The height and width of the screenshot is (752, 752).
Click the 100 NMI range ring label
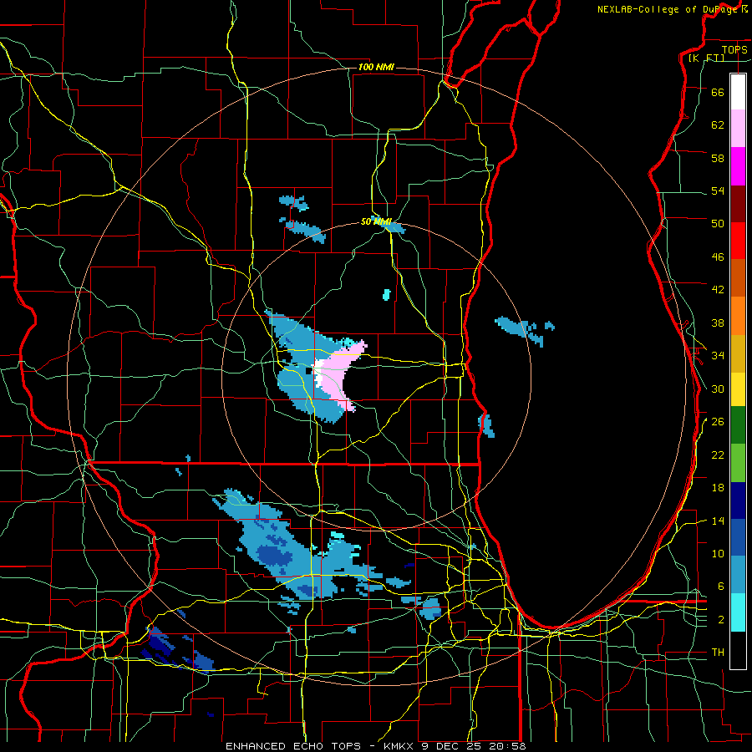click(376, 67)
